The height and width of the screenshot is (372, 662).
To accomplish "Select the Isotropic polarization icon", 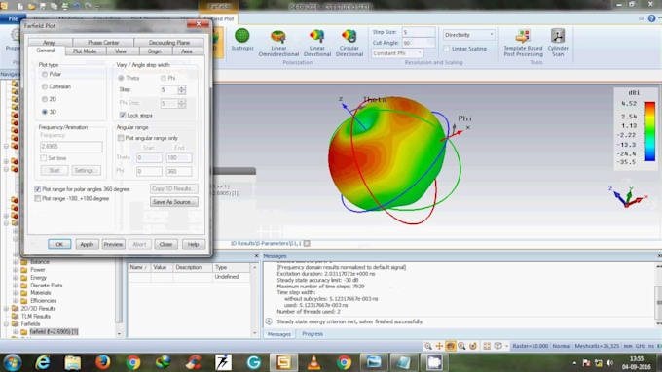I will click(242, 40).
